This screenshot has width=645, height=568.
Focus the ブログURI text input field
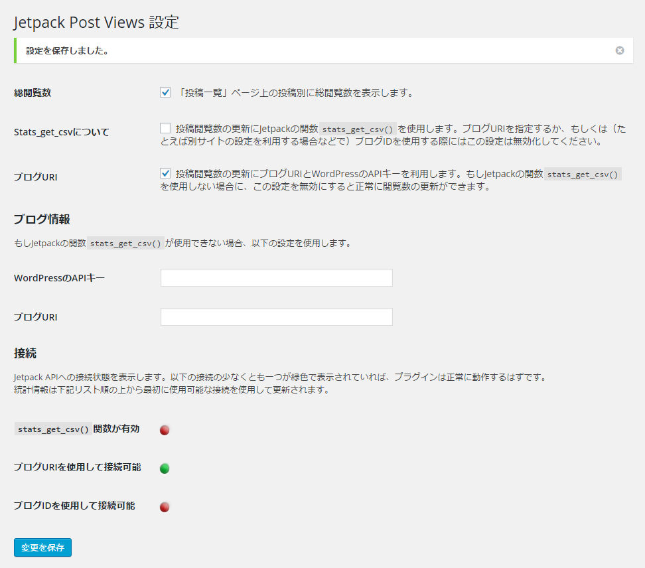pyautogui.click(x=276, y=317)
